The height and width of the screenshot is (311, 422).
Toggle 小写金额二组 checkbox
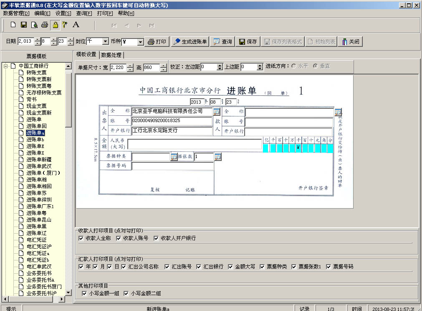point(126,293)
